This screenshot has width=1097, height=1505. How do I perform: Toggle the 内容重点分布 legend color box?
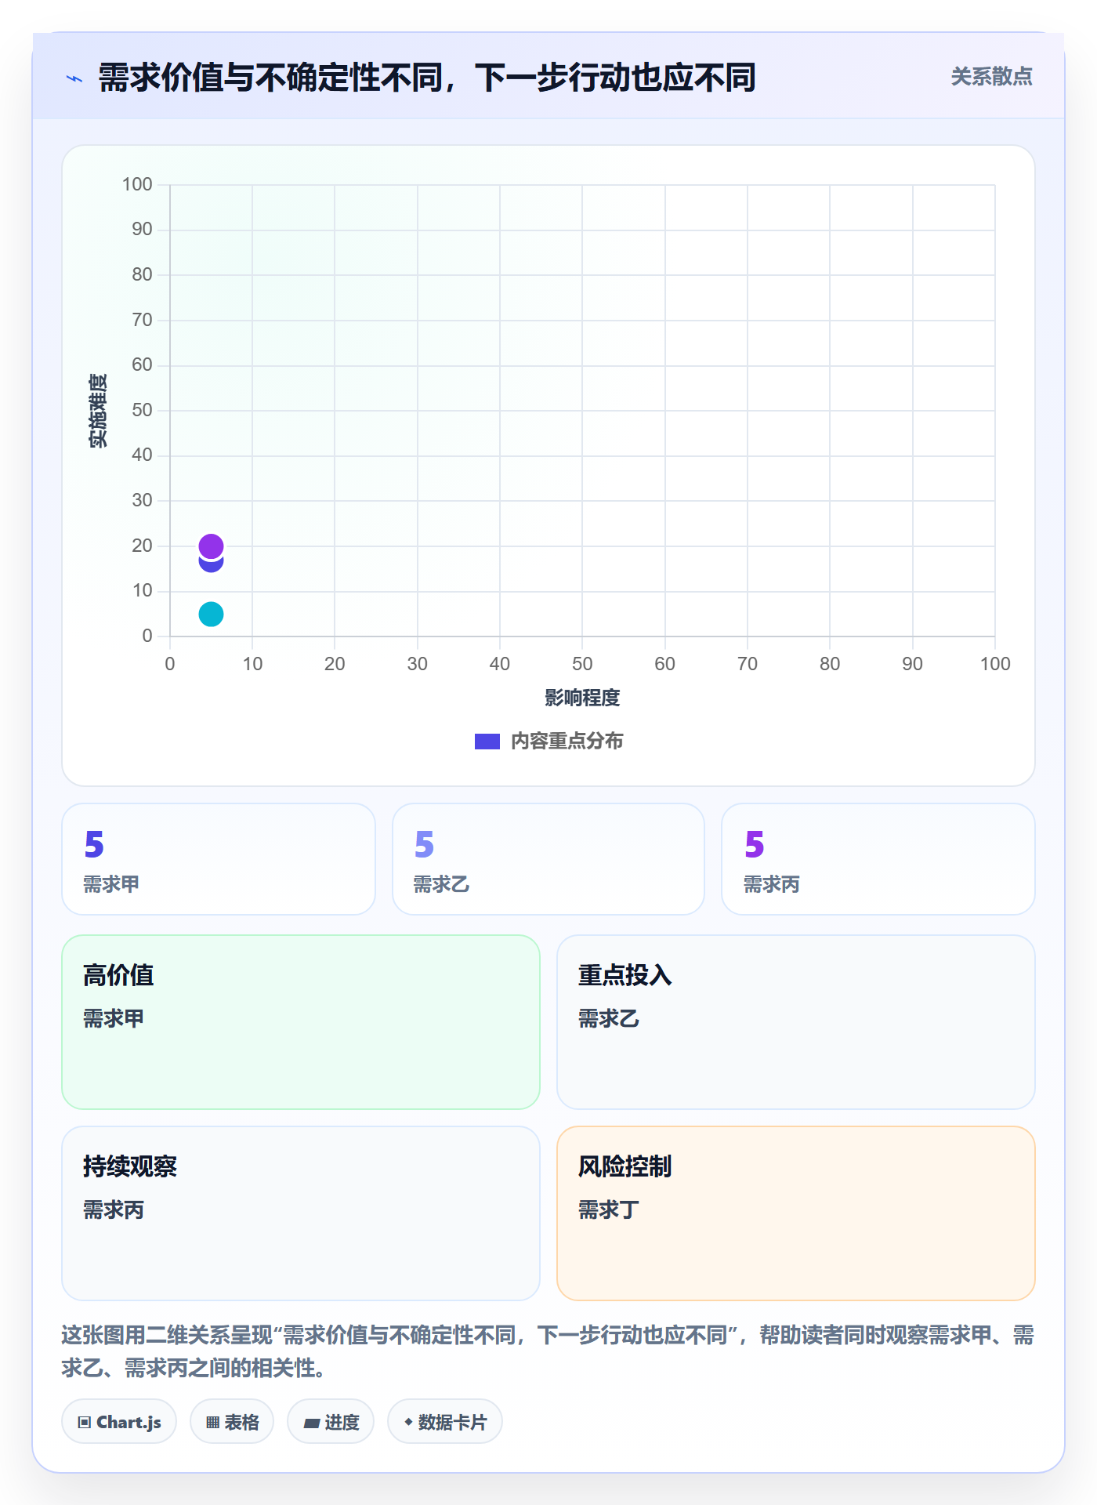(487, 742)
